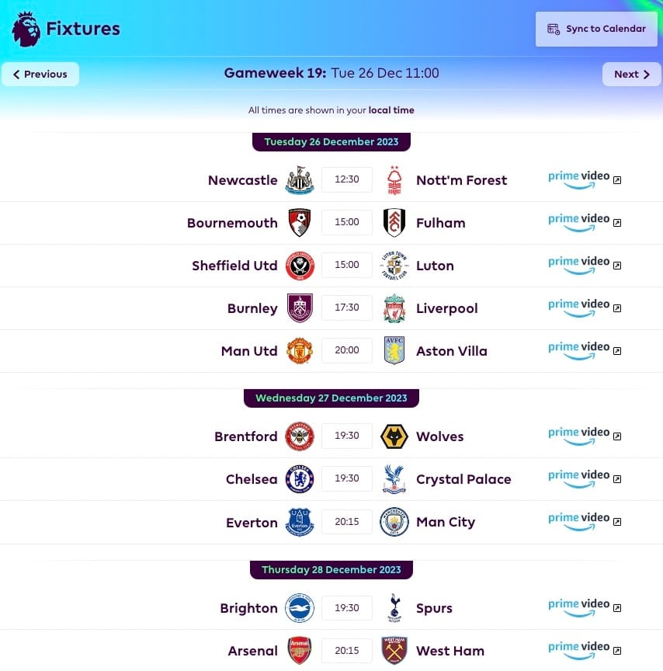663x671 pixels.
Task: Open the 17:30 Burnley kickoff time box
Action: click(x=347, y=308)
